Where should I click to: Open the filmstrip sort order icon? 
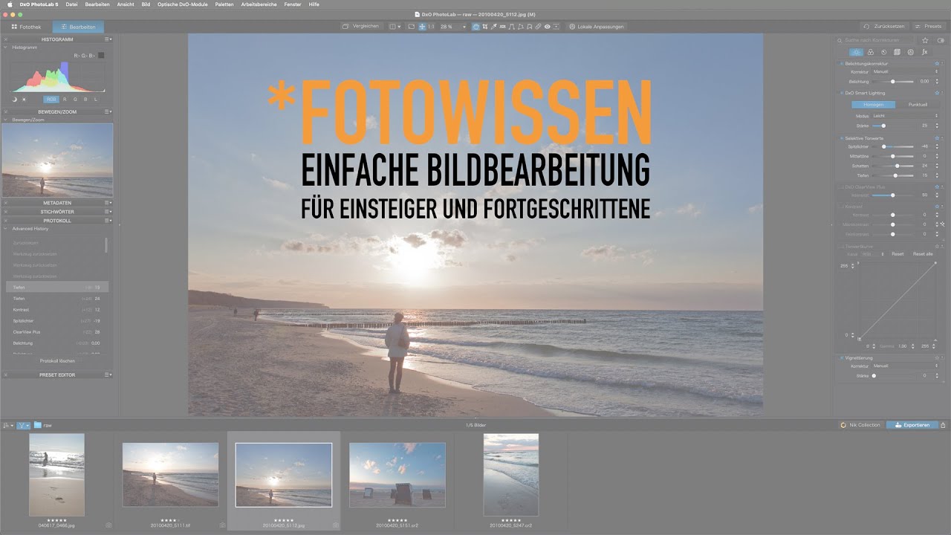(x=7, y=425)
